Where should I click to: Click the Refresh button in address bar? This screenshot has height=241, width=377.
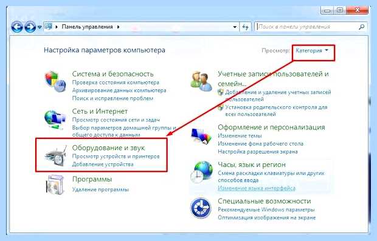246,27
